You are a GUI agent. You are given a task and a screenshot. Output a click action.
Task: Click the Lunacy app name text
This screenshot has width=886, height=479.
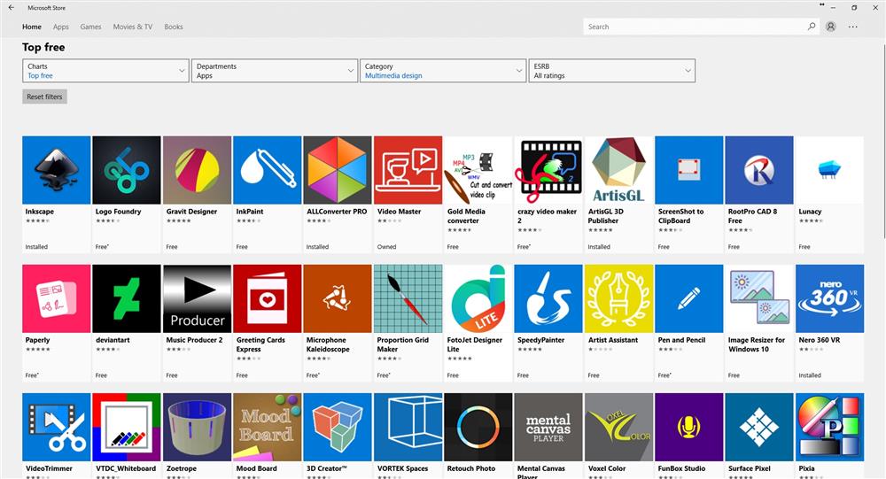pyautogui.click(x=810, y=212)
